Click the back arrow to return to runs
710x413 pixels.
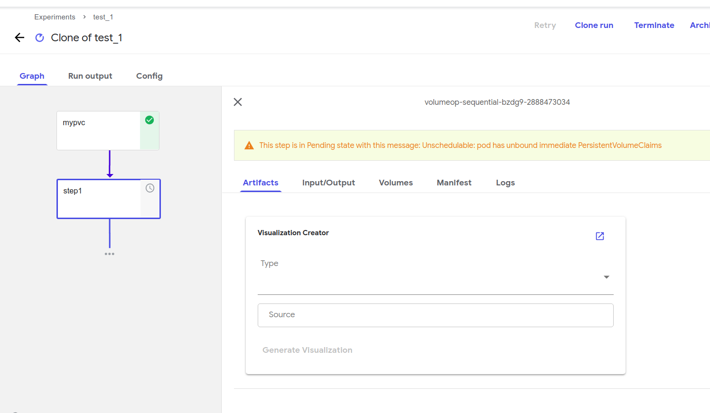tap(19, 37)
